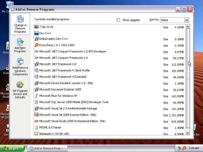Click the Everything 1.4.1.1022 magnifier icon

(37, 45)
